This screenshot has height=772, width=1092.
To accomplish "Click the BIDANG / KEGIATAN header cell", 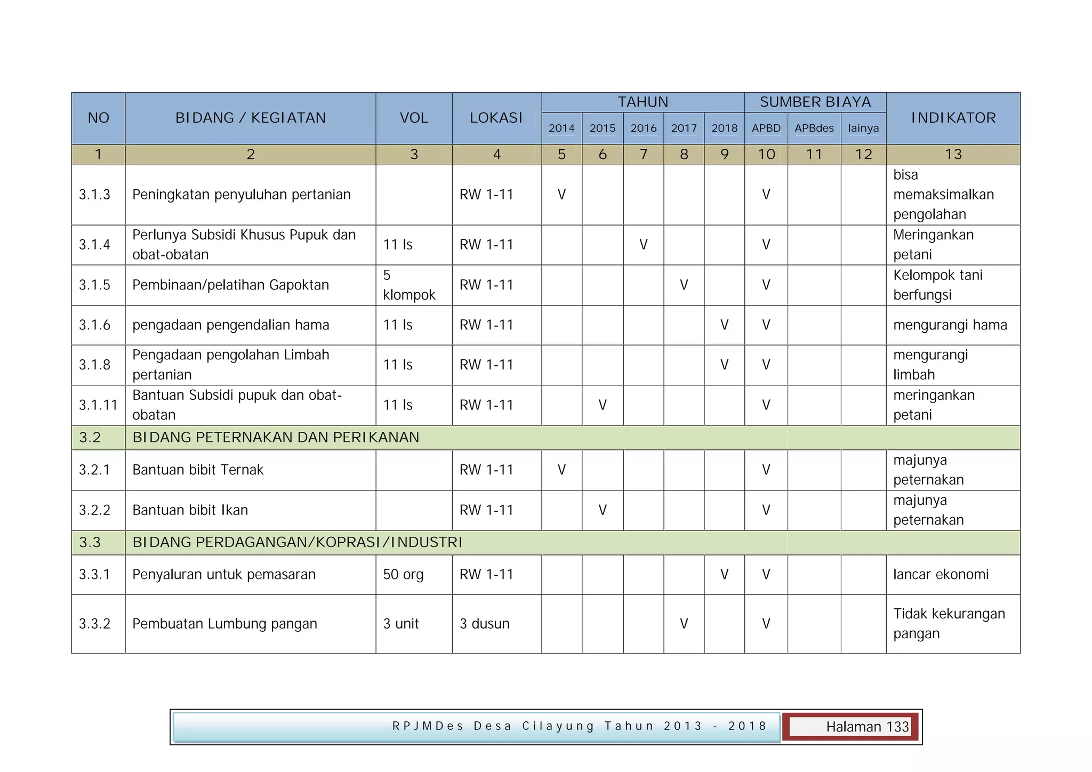I will click(x=250, y=118).
